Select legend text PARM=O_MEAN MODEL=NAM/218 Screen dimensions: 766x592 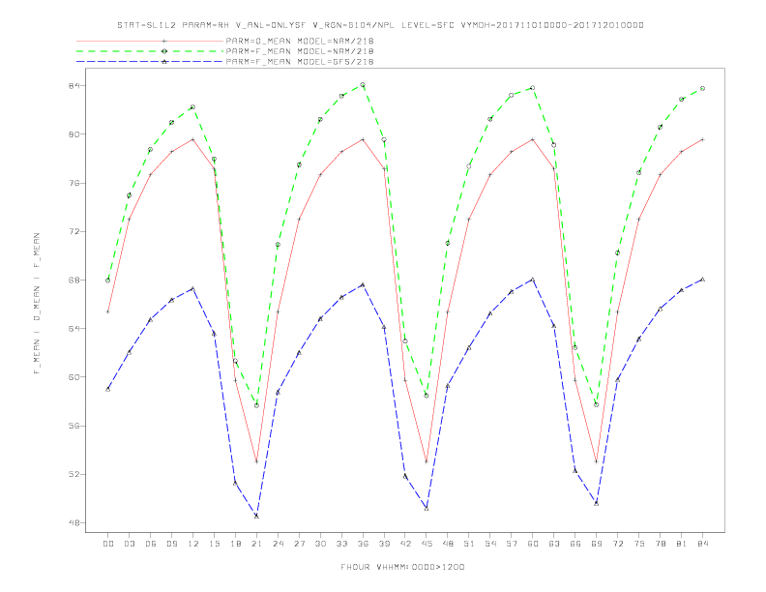tap(300, 41)
